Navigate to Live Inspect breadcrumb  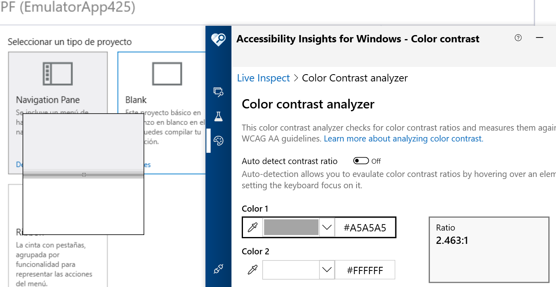tap(263, 78)
